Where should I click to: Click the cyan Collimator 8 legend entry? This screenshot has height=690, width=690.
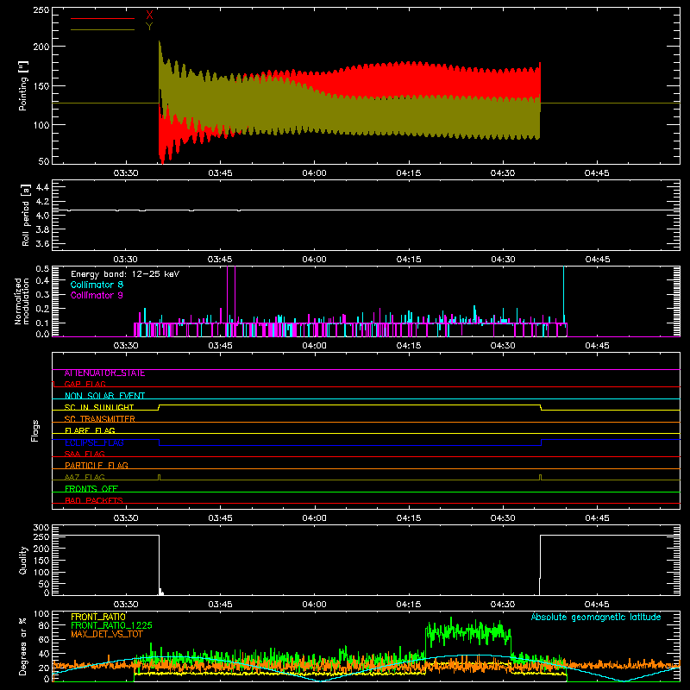97,285
